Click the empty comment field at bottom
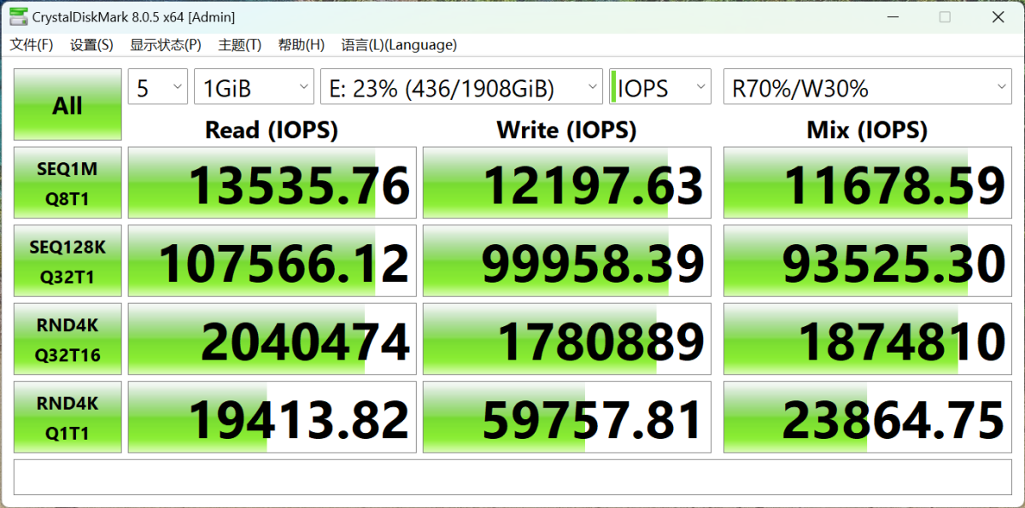The image size is (1025, 508). pos(512,477)
